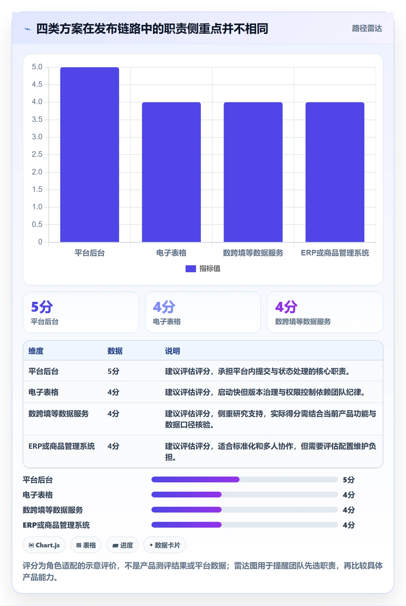This screenshot has height=606, width=406.
Task: Click the 说明 column header
Action: pyautogui.click(x=173, y=351)
